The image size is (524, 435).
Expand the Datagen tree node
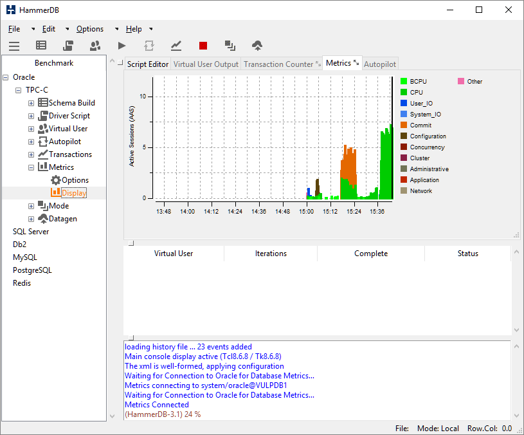tap(31, 219)
